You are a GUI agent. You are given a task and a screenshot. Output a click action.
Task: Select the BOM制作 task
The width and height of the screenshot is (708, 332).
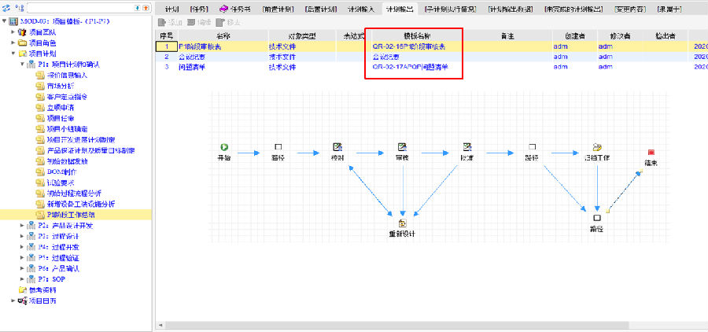click(62, 172)
